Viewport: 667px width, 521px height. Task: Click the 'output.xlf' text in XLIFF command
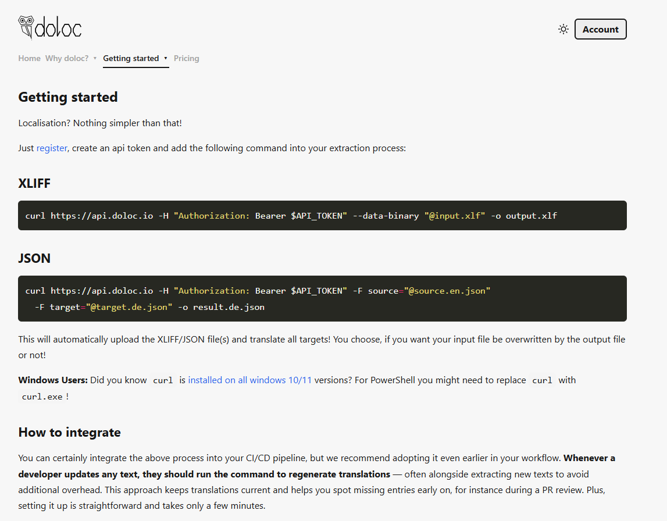(x=532, y=216)
